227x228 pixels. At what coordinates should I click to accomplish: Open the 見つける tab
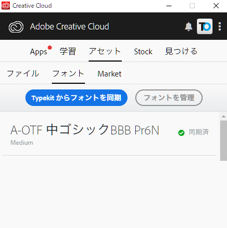(181, 51)
